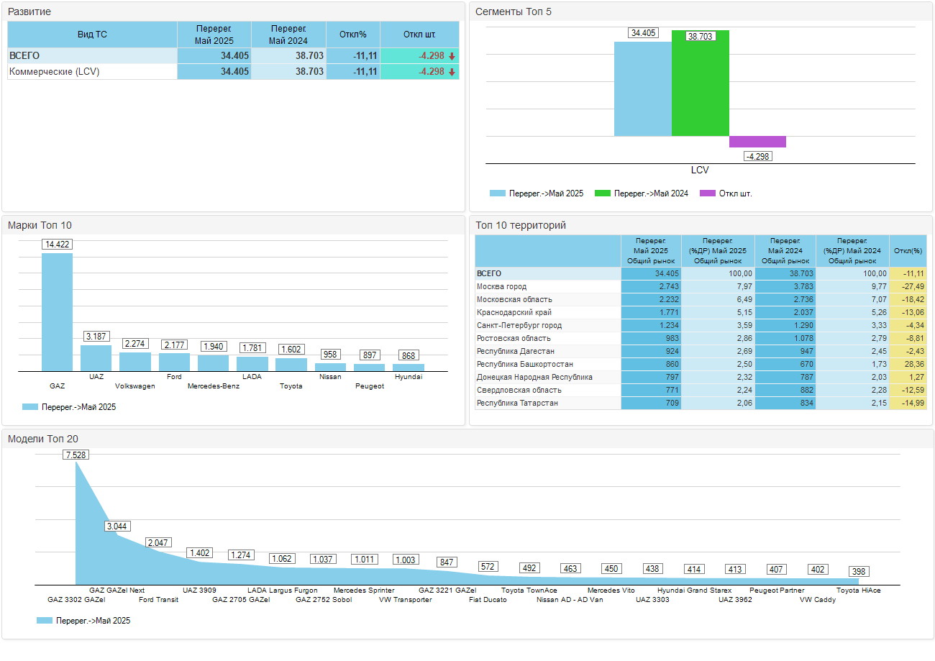Click the legend swatch under the Модели Топ 20 chart

coord(45,620)
